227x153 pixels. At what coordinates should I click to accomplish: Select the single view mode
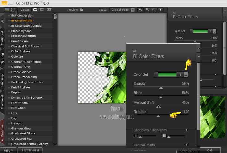(x=35, y=10)
